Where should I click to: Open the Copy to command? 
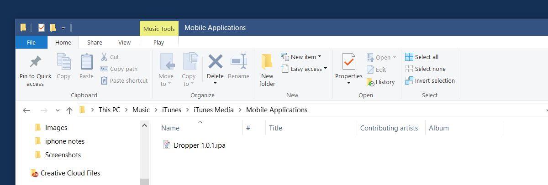189,70
